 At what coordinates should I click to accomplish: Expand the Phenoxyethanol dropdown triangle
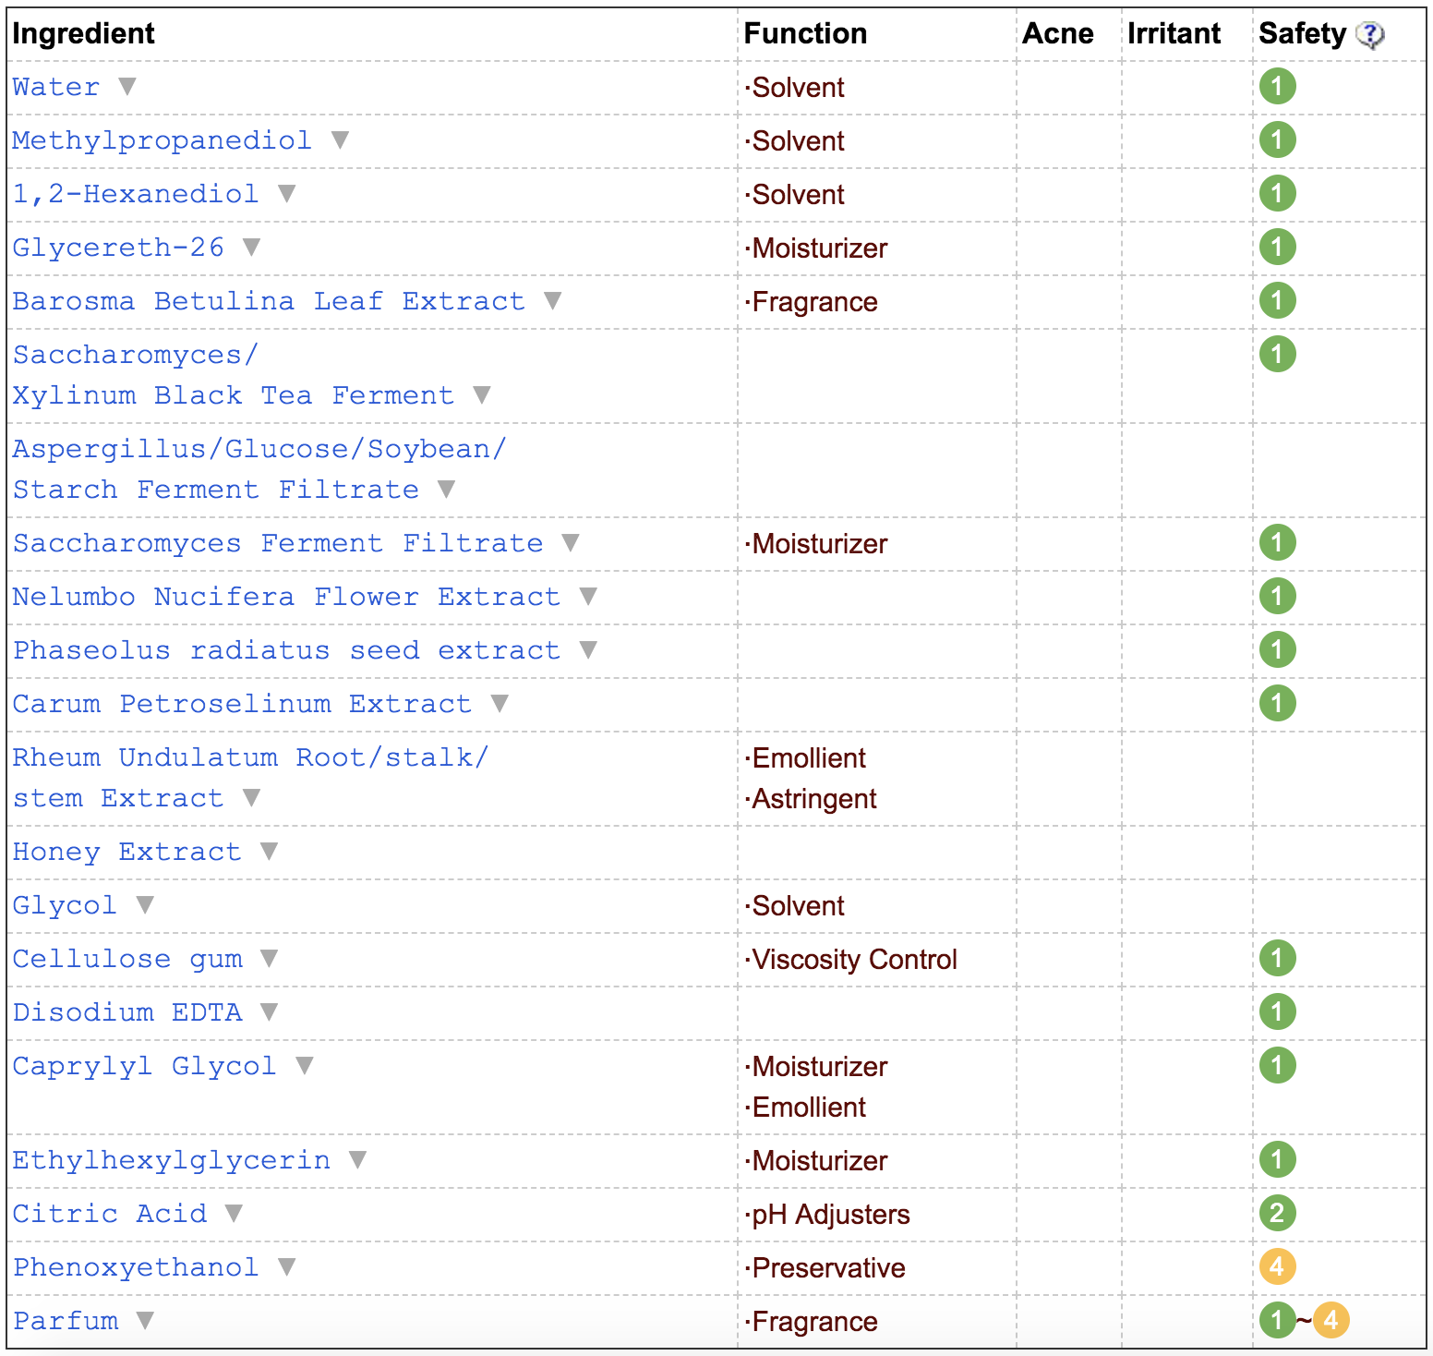pyautogui.click(x=286, y=1266)
